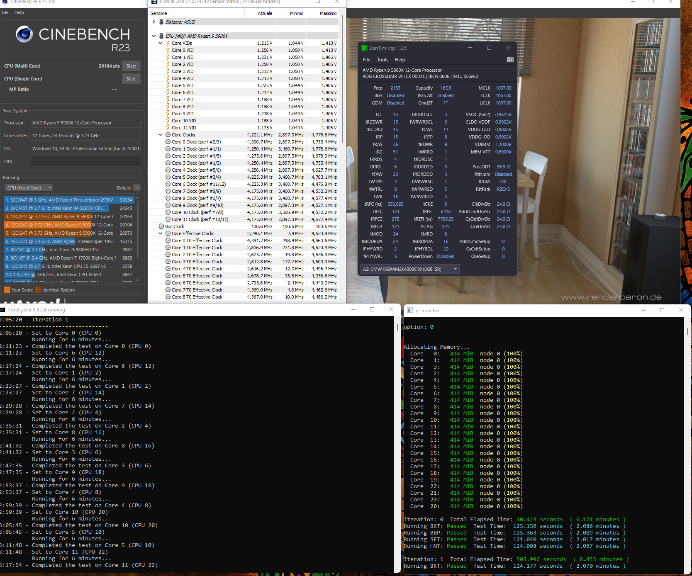Screen dimensions: 692x576
Task: Select ranking entry 2, Intel Xeon W-3265M CPU
Action: [69, 208]
